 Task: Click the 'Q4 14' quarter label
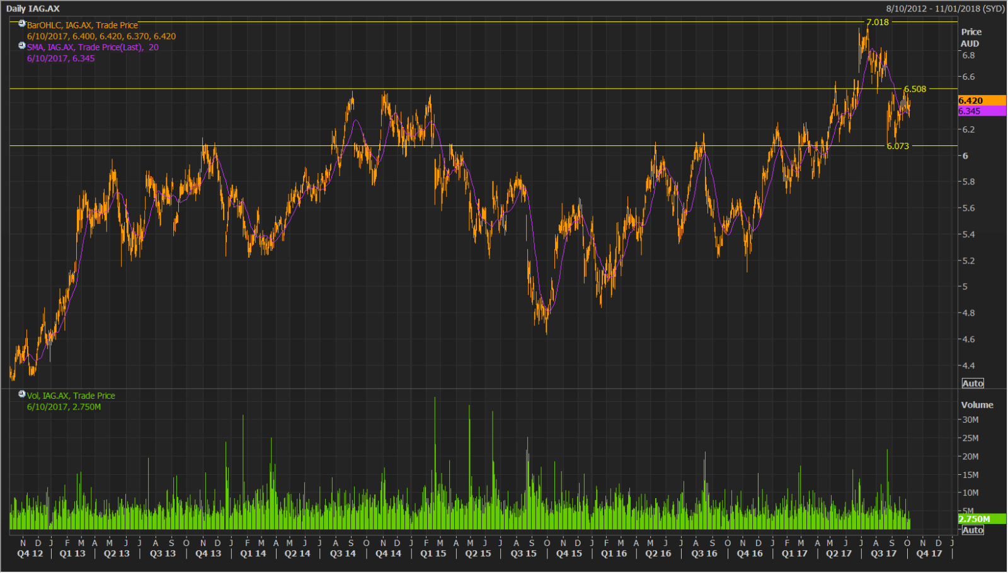[388, 554]
